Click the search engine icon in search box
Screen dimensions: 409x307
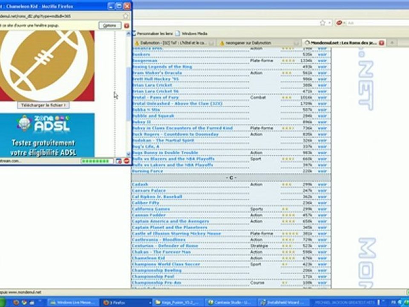339,23
